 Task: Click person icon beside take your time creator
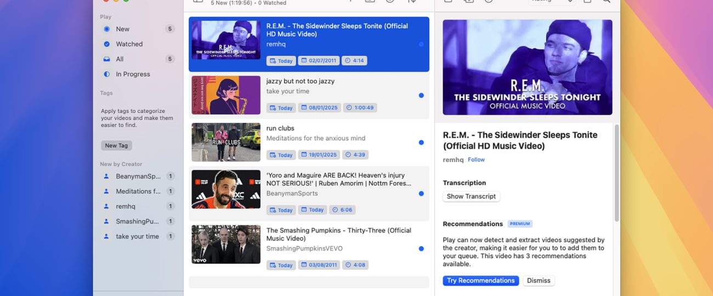[106, 237]
